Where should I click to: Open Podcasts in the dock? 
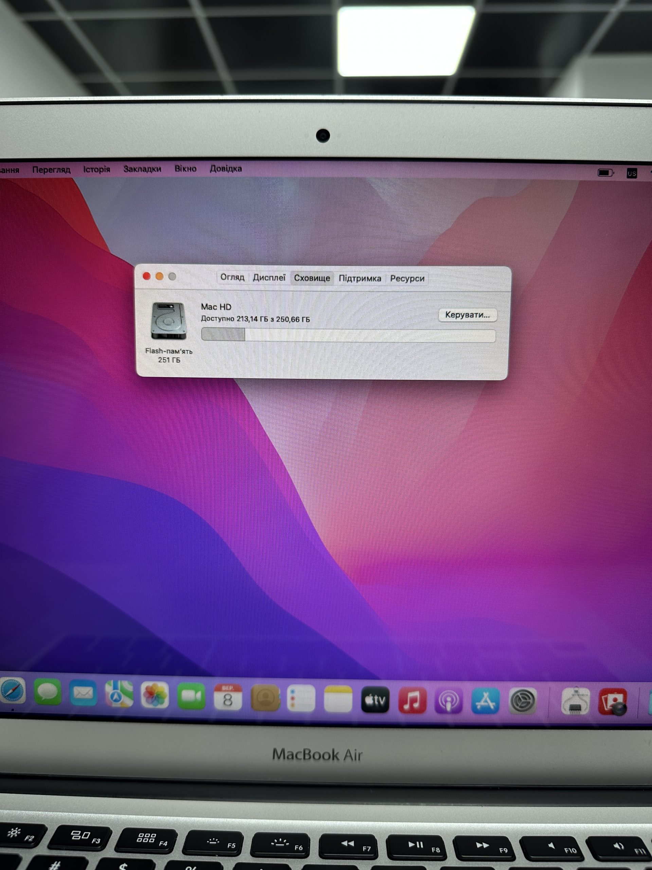(x=449, y=701)
